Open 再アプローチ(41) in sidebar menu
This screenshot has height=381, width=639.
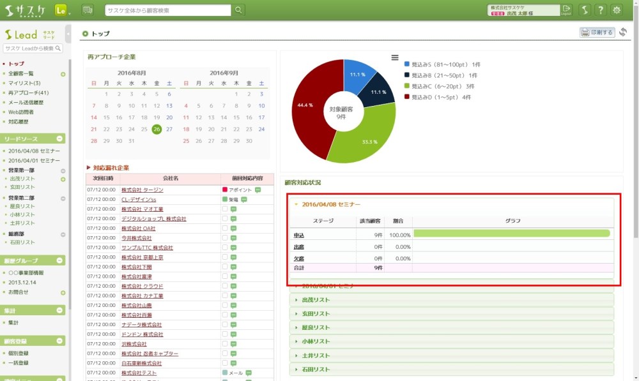click(x=28, y=93)
